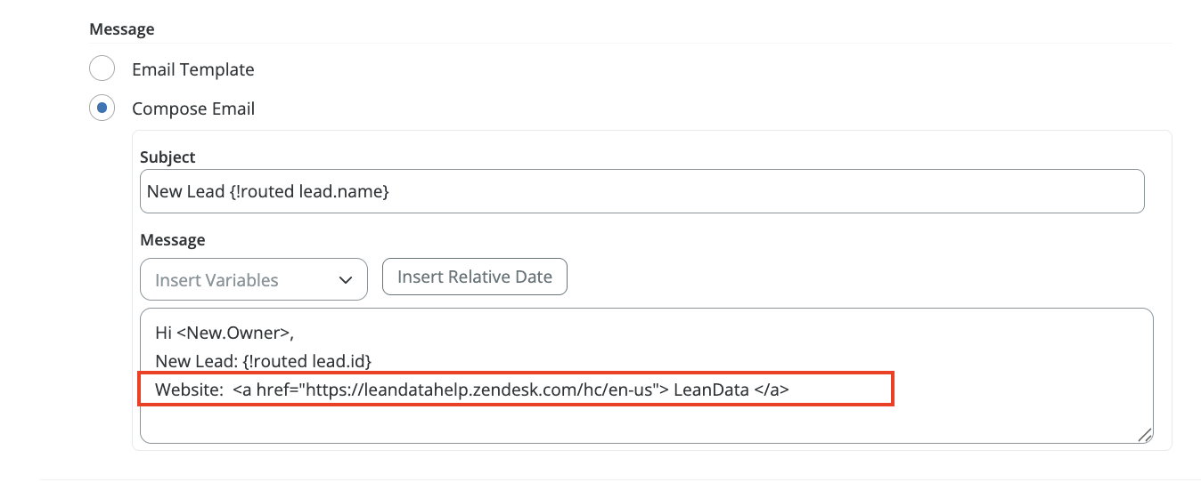Image resolution: width=1201 pixels, height=482 pixels.
Task: Select the Compose Email radio button
Action: click(x=102, y=108)
